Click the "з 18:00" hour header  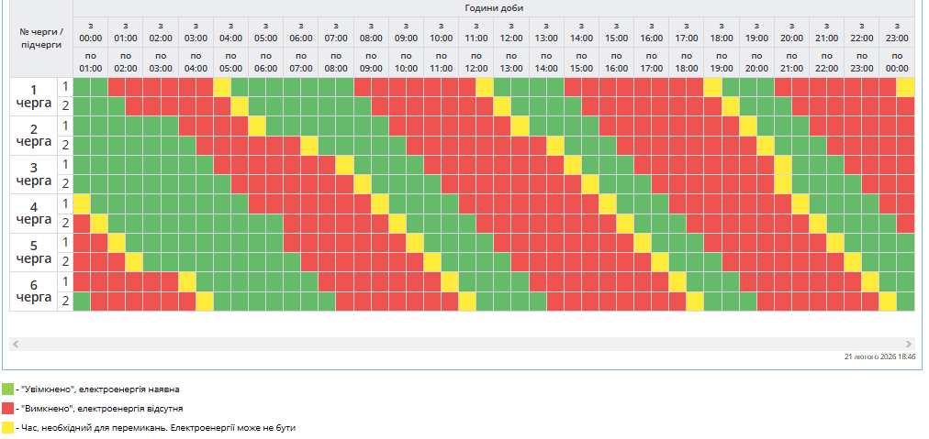[x=722, y=31]
